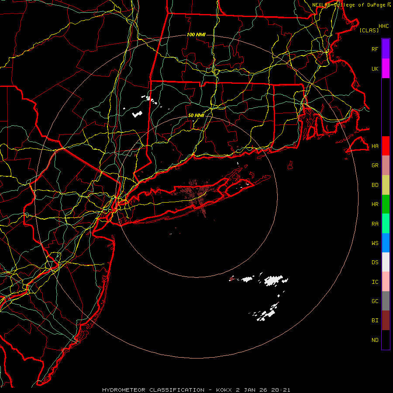
Task: Click the ND legend label
Action: coord(375,340)
